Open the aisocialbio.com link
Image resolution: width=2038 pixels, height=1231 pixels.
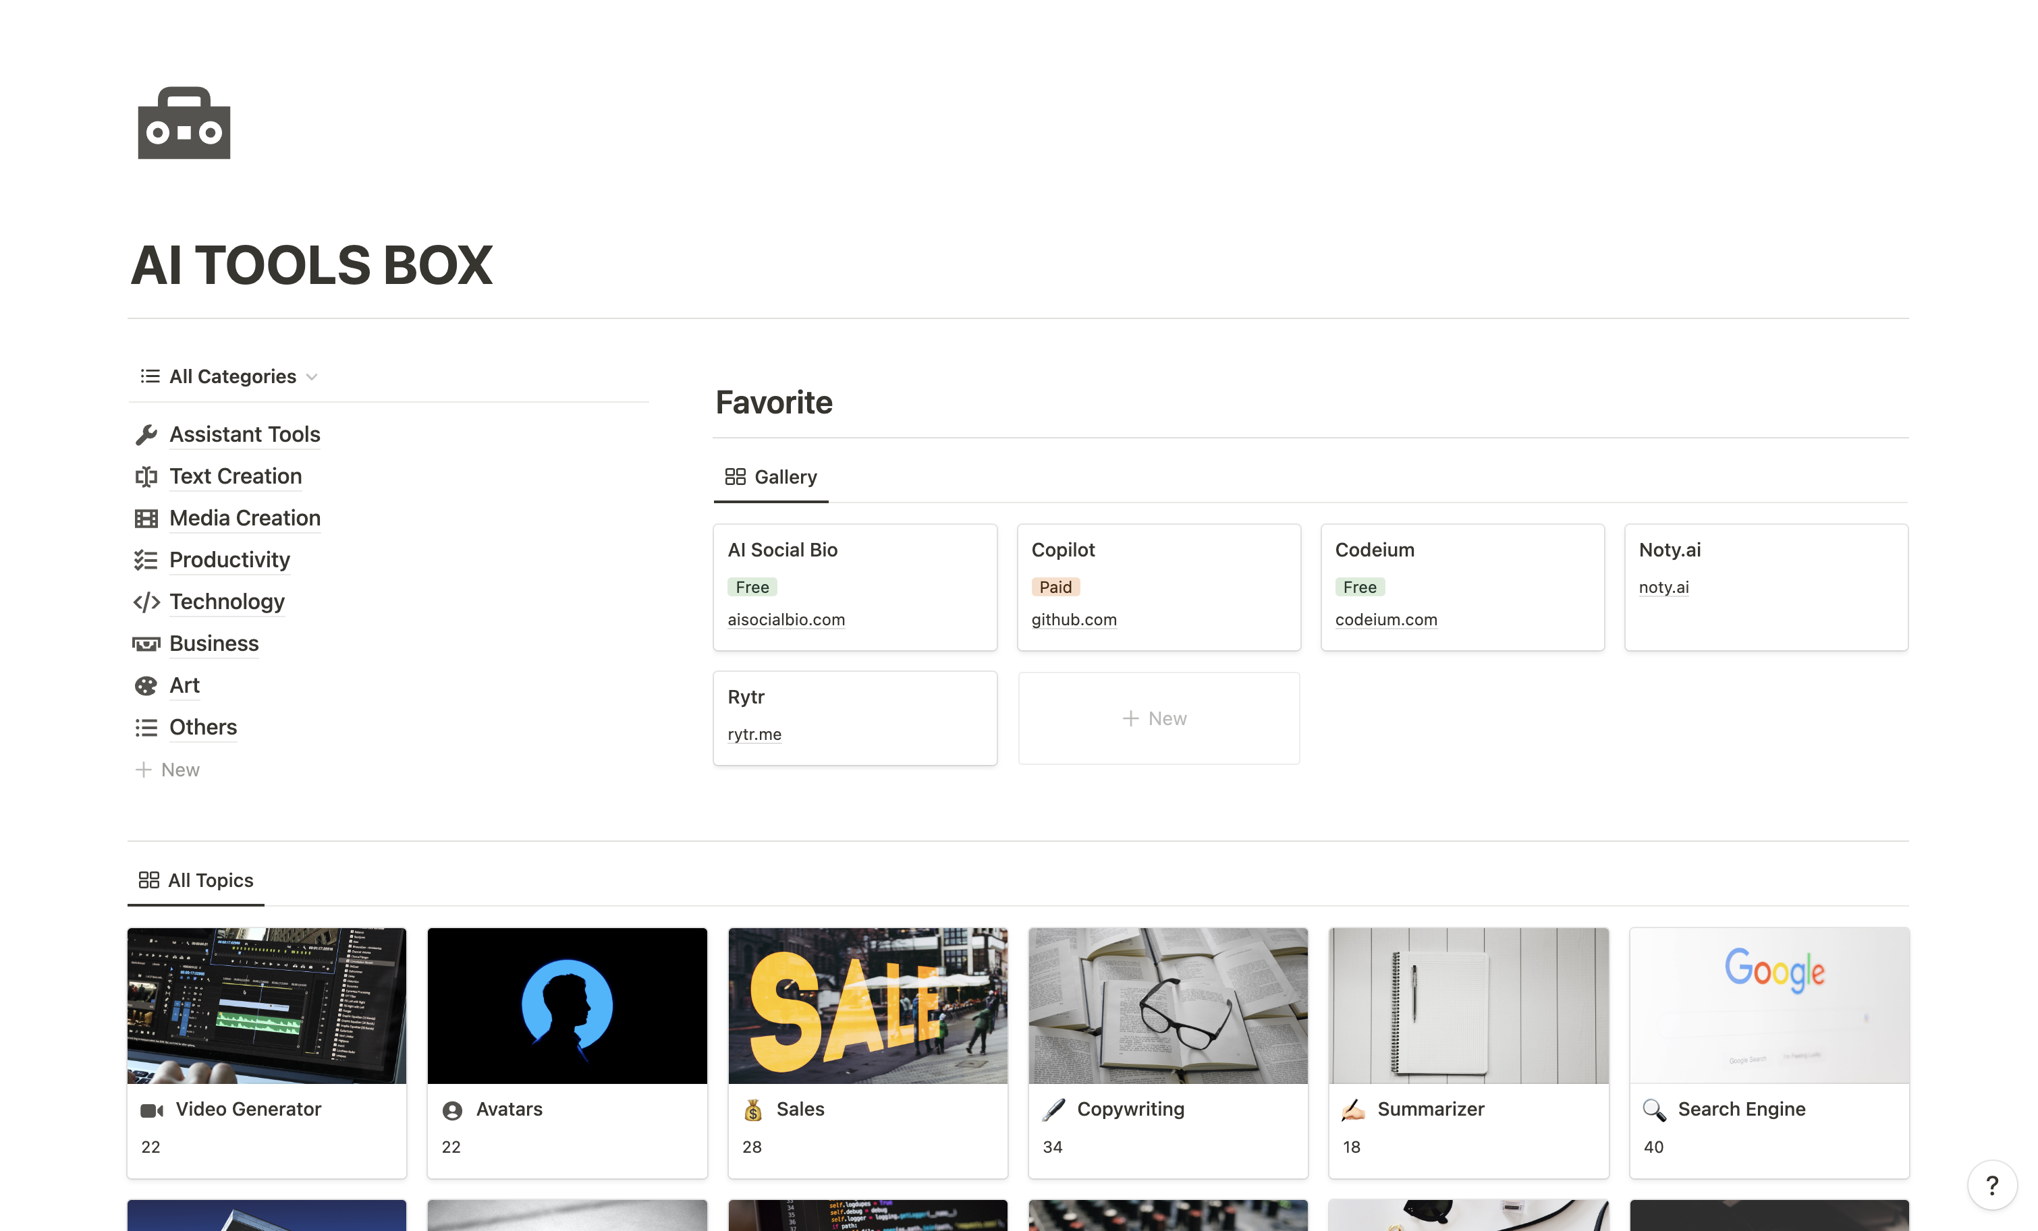click(x=786, y=620)
